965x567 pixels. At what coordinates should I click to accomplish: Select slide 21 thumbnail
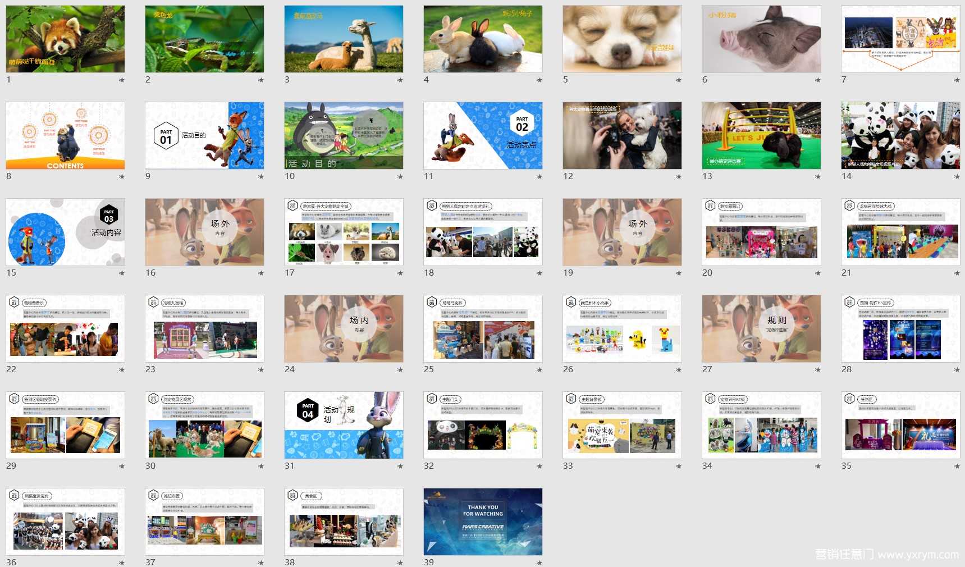click(x=900, y=232)
